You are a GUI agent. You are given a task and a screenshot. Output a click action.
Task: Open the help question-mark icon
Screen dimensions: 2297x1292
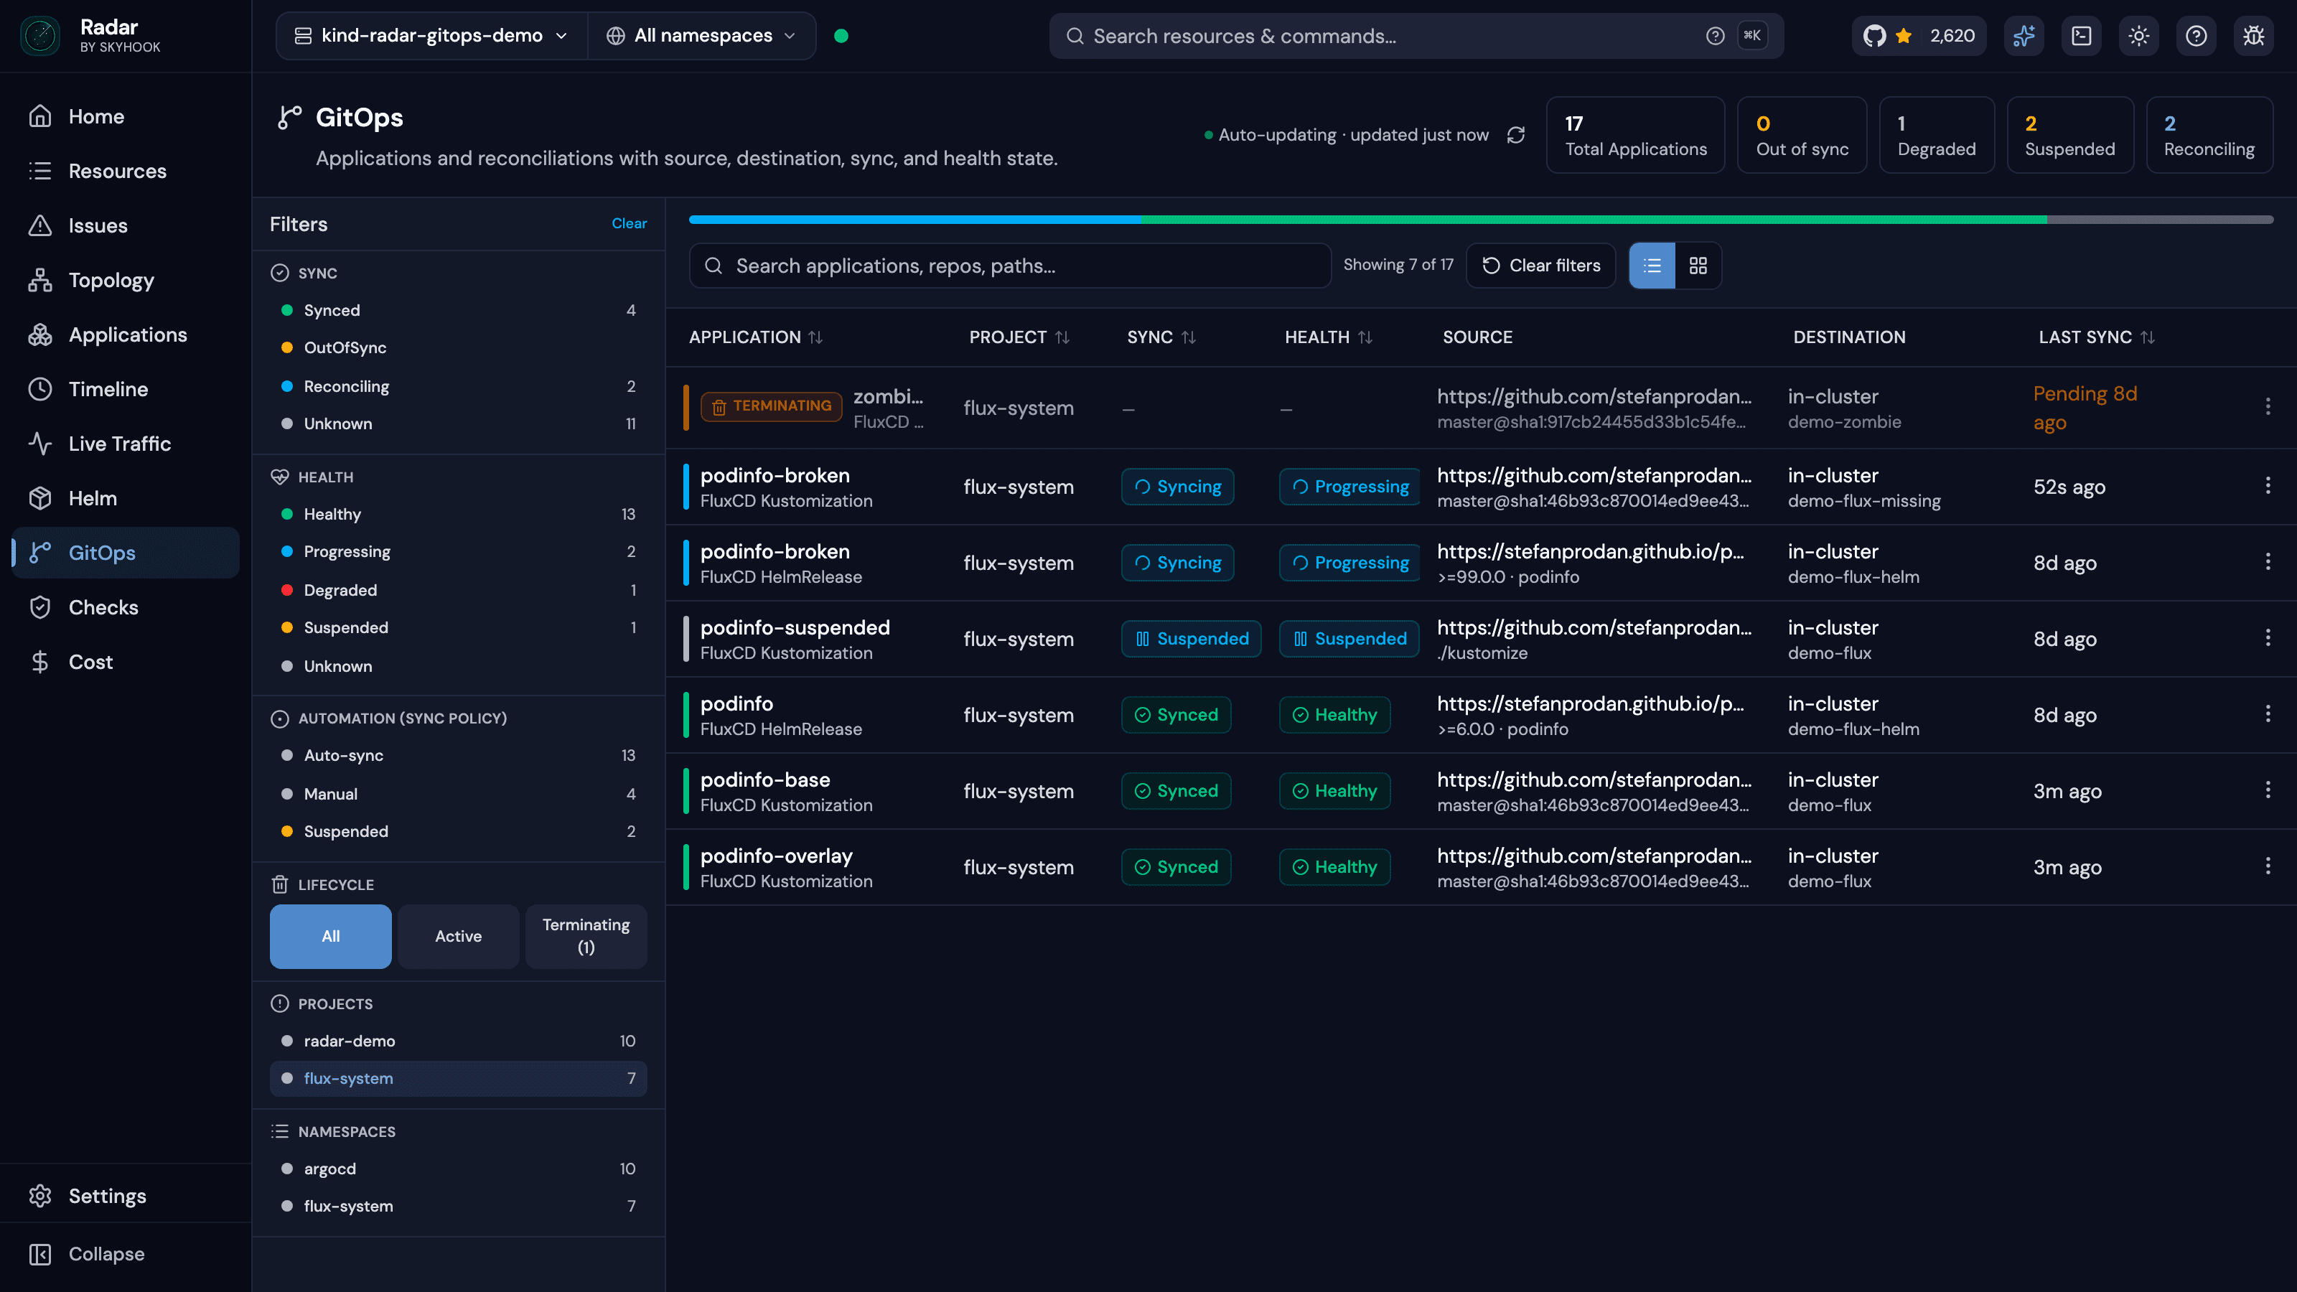pos(2195,36)
